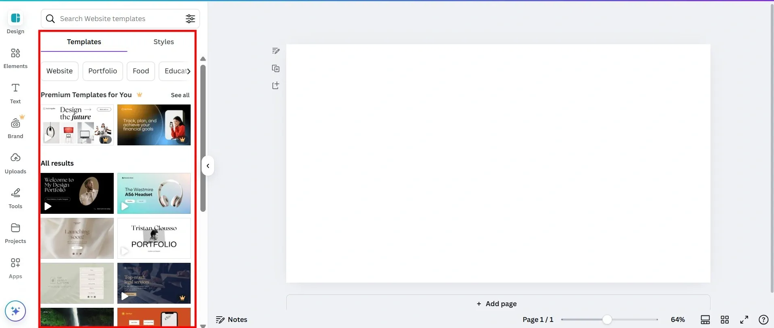Click Add page button below canvas
The image size is (774, 328).
pyautogui.click(x=498, y=304)
